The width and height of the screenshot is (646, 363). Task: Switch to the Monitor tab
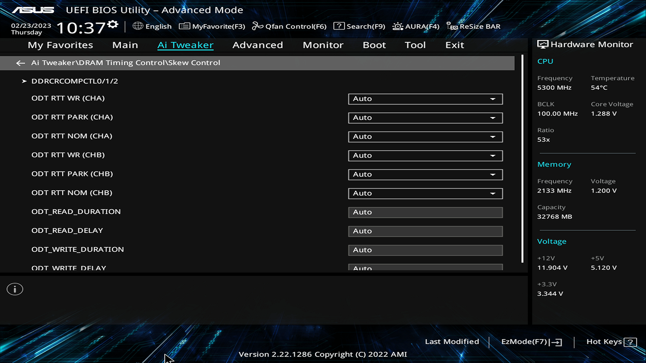pos(323,45)
